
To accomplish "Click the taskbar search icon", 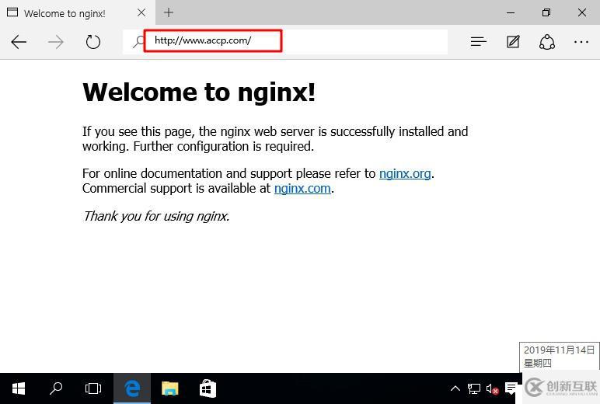I will tap(56, 388).
